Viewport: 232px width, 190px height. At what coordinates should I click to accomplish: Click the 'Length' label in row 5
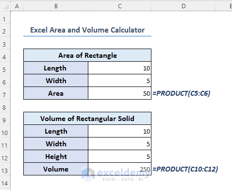click(x=56, y=68)
